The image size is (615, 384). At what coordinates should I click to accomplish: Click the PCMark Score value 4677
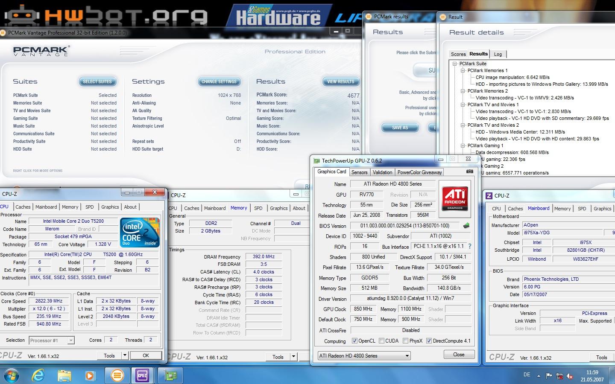point(353,96)
